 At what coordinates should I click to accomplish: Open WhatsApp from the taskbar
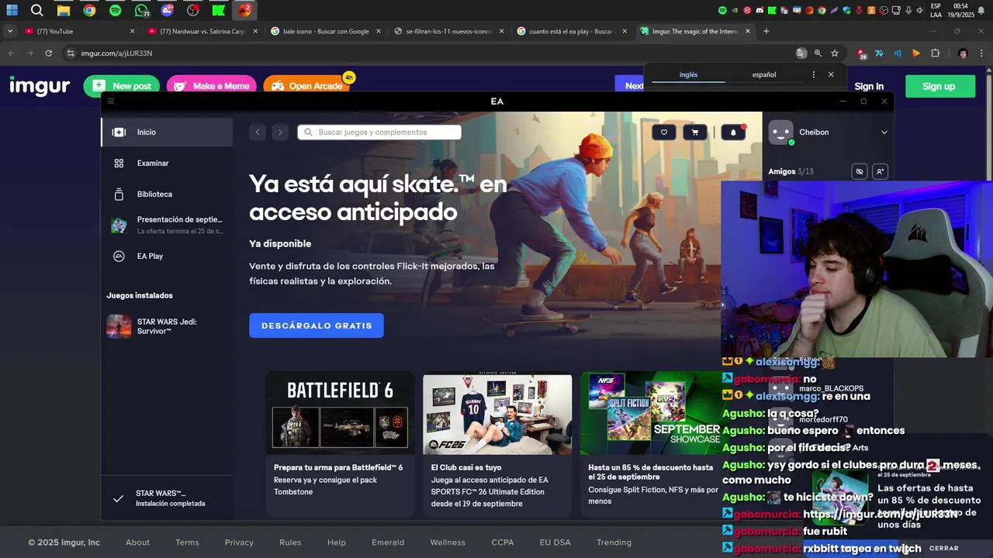click(x=141, y=10)
